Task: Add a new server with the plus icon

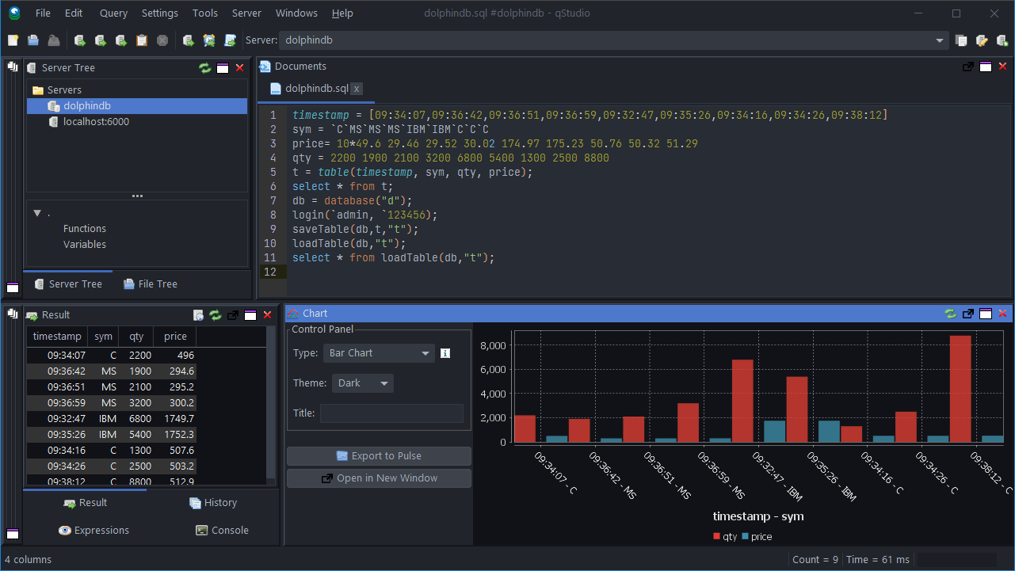Action: tap(1002, 40)
